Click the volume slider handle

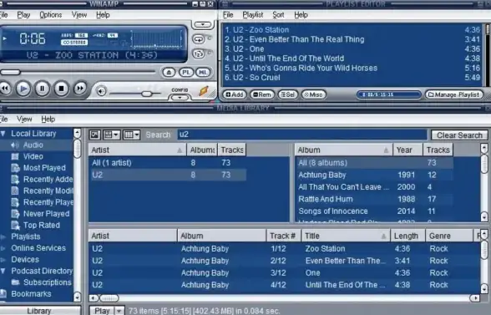[146, 94]
